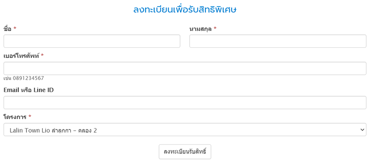
Task: Select the เบอร์โทรศัพท์ phone number field
Action: click(185, 68)
